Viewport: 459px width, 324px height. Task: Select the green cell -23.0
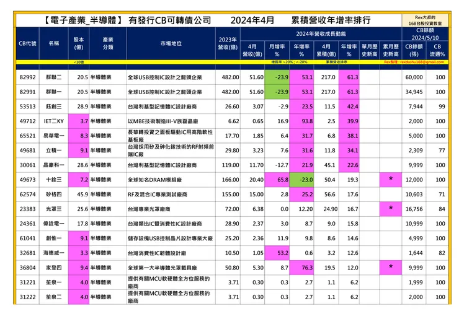301,180
